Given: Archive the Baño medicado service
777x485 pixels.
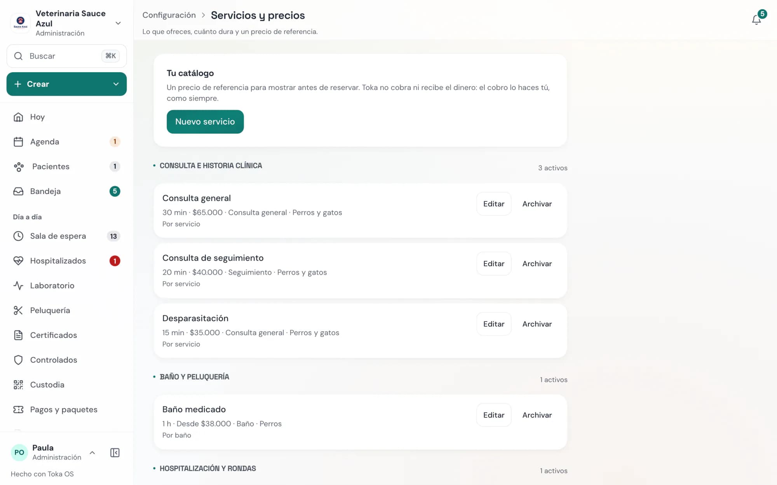Looking at the screenshot, I should coord(537,415).
